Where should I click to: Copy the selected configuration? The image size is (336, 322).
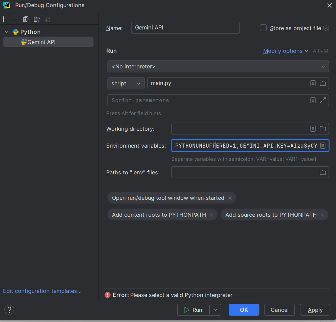pyautogui.click(x=25, y=19)
